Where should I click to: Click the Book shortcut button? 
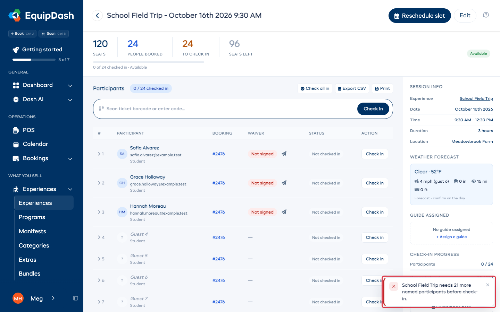tap(22, 34)
